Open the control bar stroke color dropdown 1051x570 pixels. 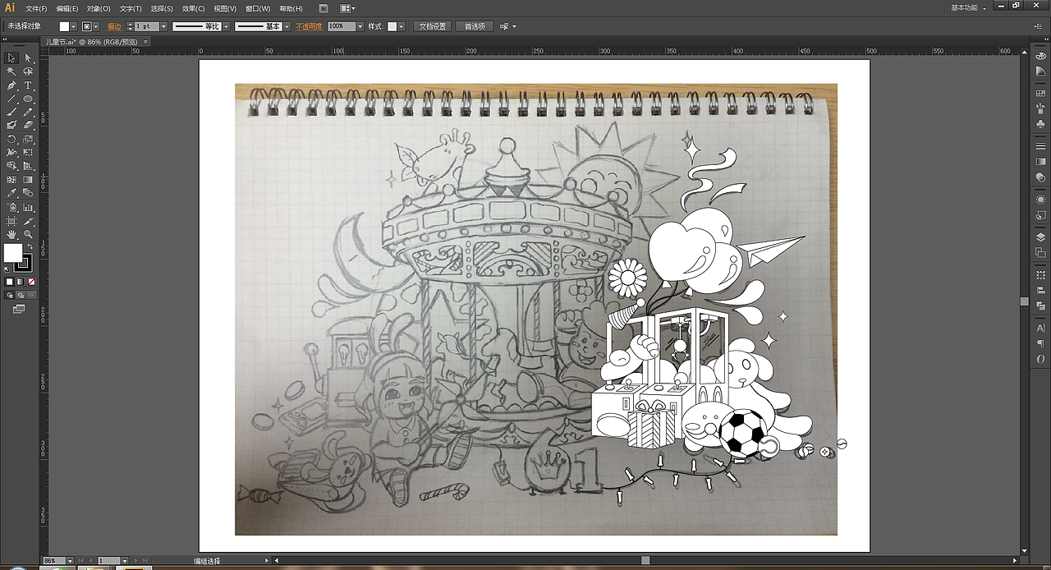point(96,26)
